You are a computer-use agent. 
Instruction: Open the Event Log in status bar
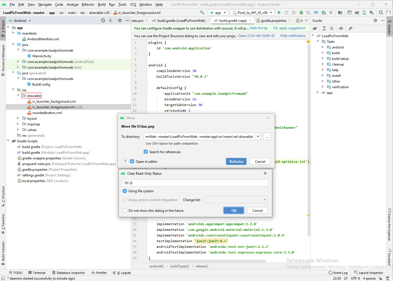click(x=338, y=273)
